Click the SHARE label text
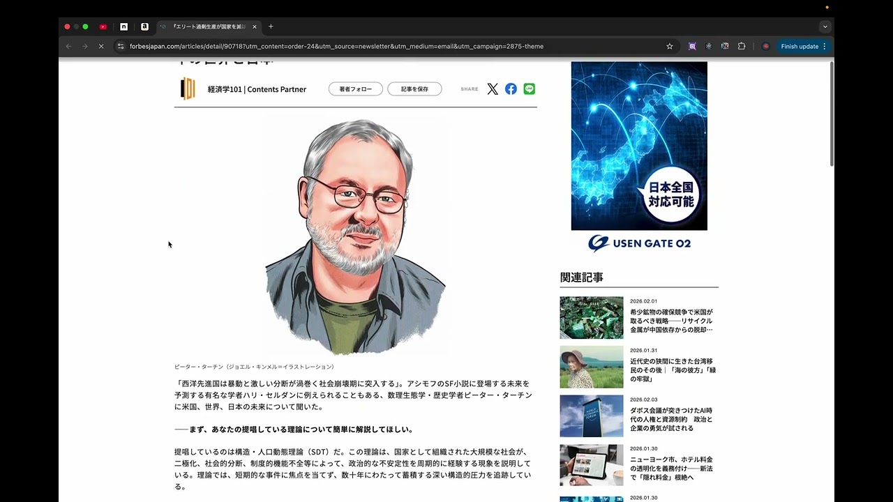 (470, 89)
